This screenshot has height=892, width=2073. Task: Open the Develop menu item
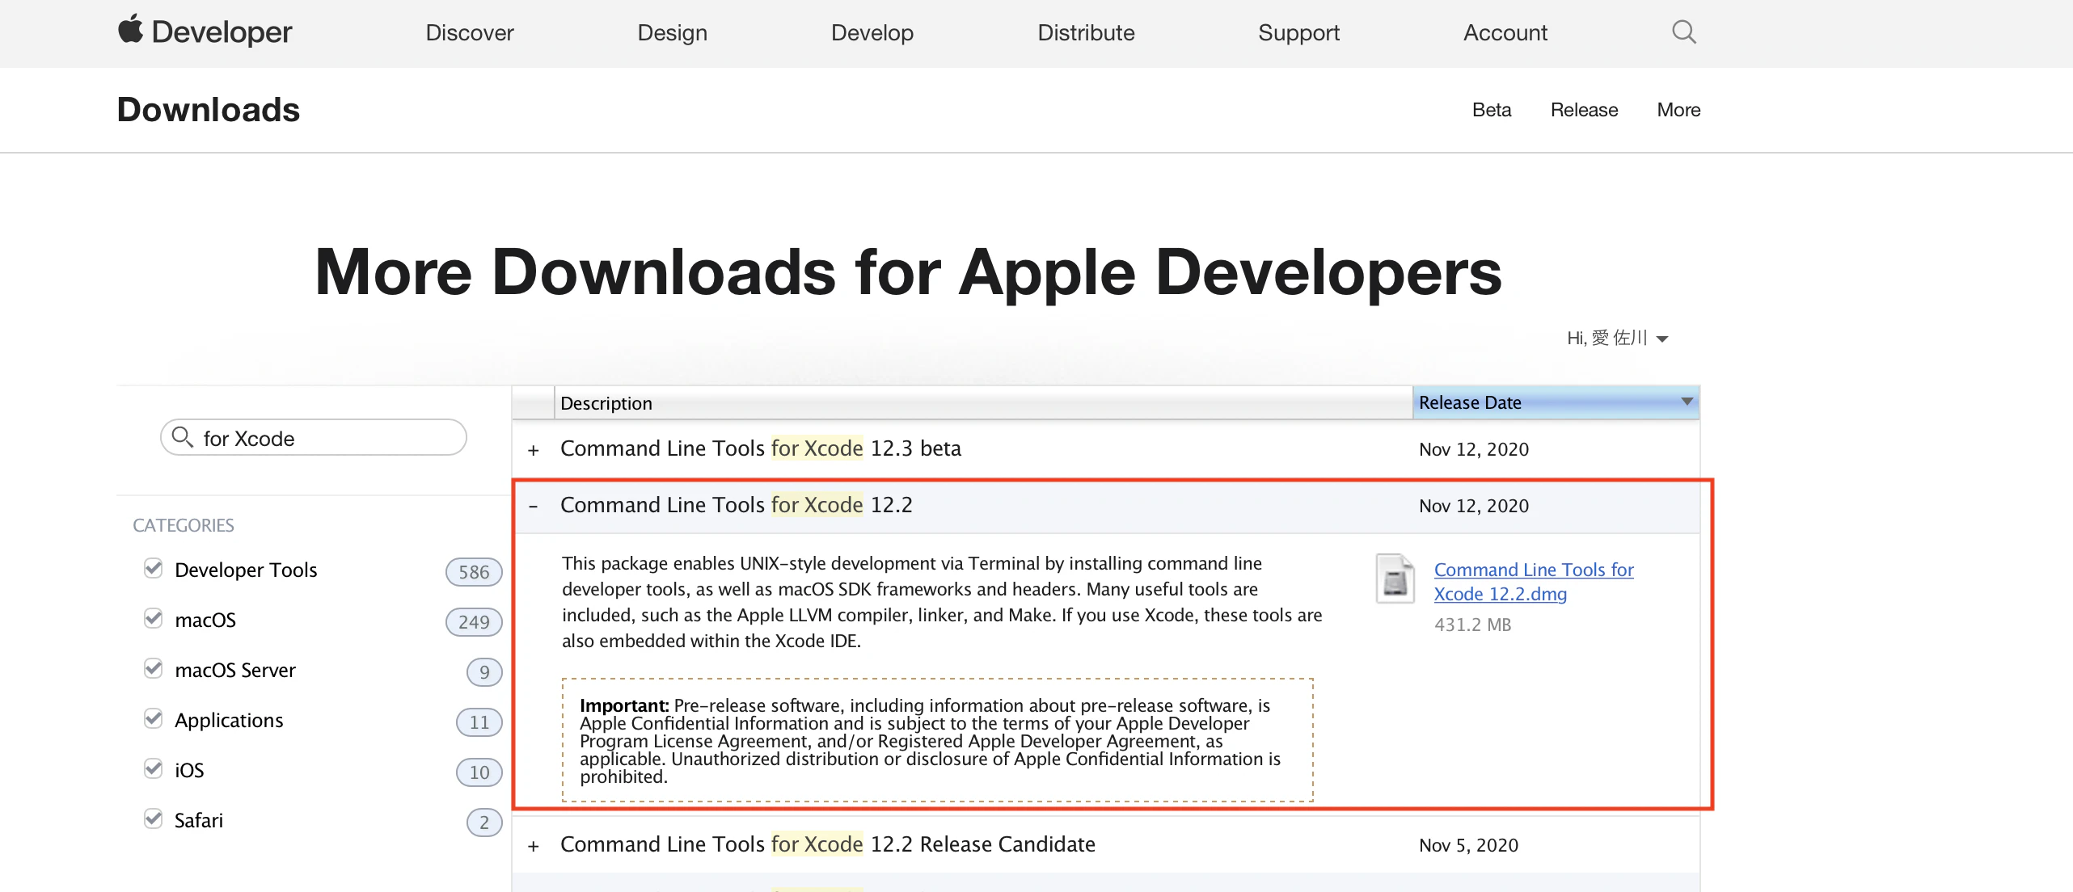point(872,32)
